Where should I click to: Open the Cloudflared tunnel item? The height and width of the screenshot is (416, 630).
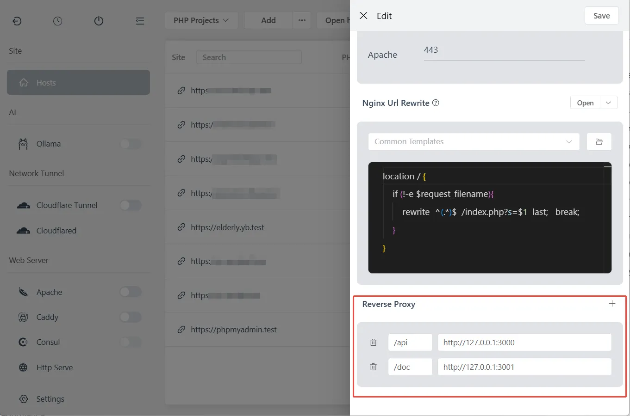(56, 231)
